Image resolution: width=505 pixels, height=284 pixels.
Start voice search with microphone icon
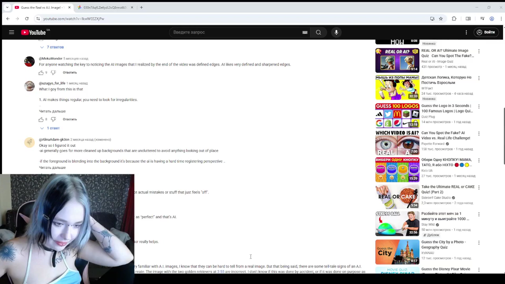[x=336, y=32]
